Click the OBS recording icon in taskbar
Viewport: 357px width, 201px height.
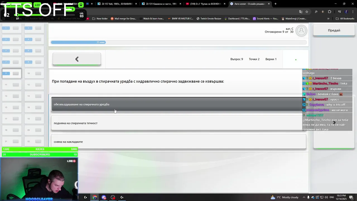[x=113, y=197]
